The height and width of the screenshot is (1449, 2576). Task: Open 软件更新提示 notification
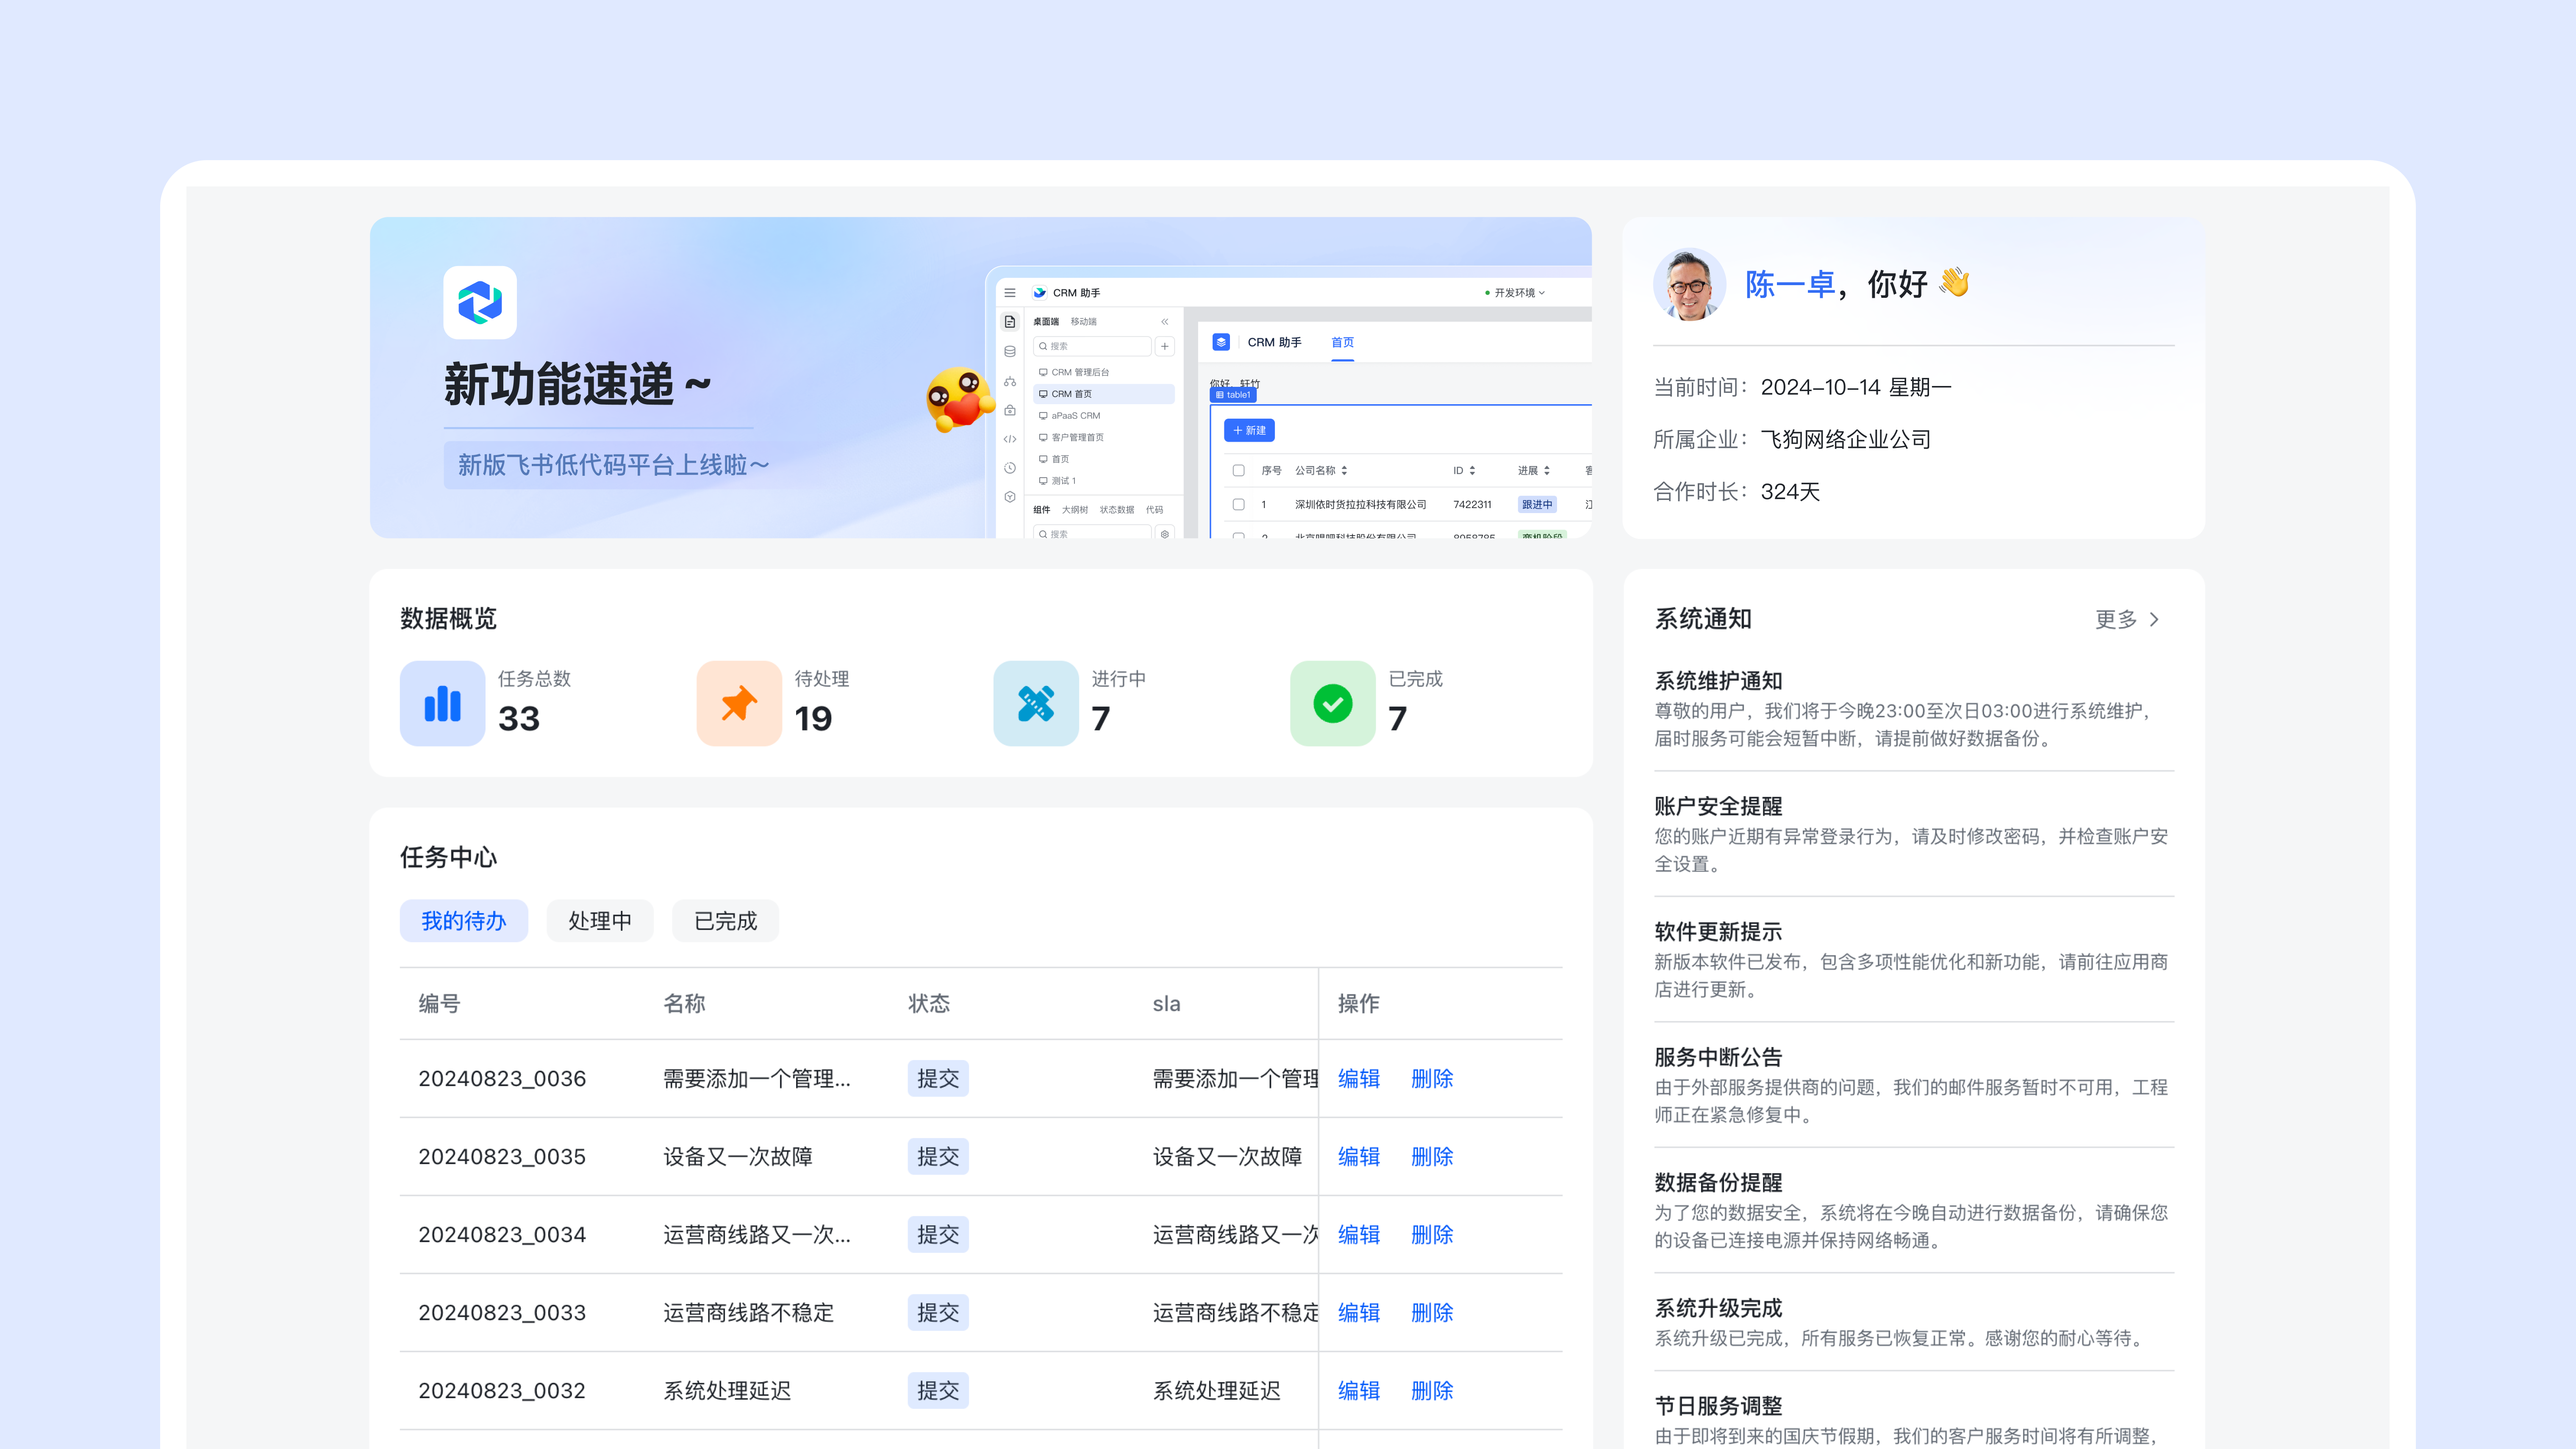1914,960
